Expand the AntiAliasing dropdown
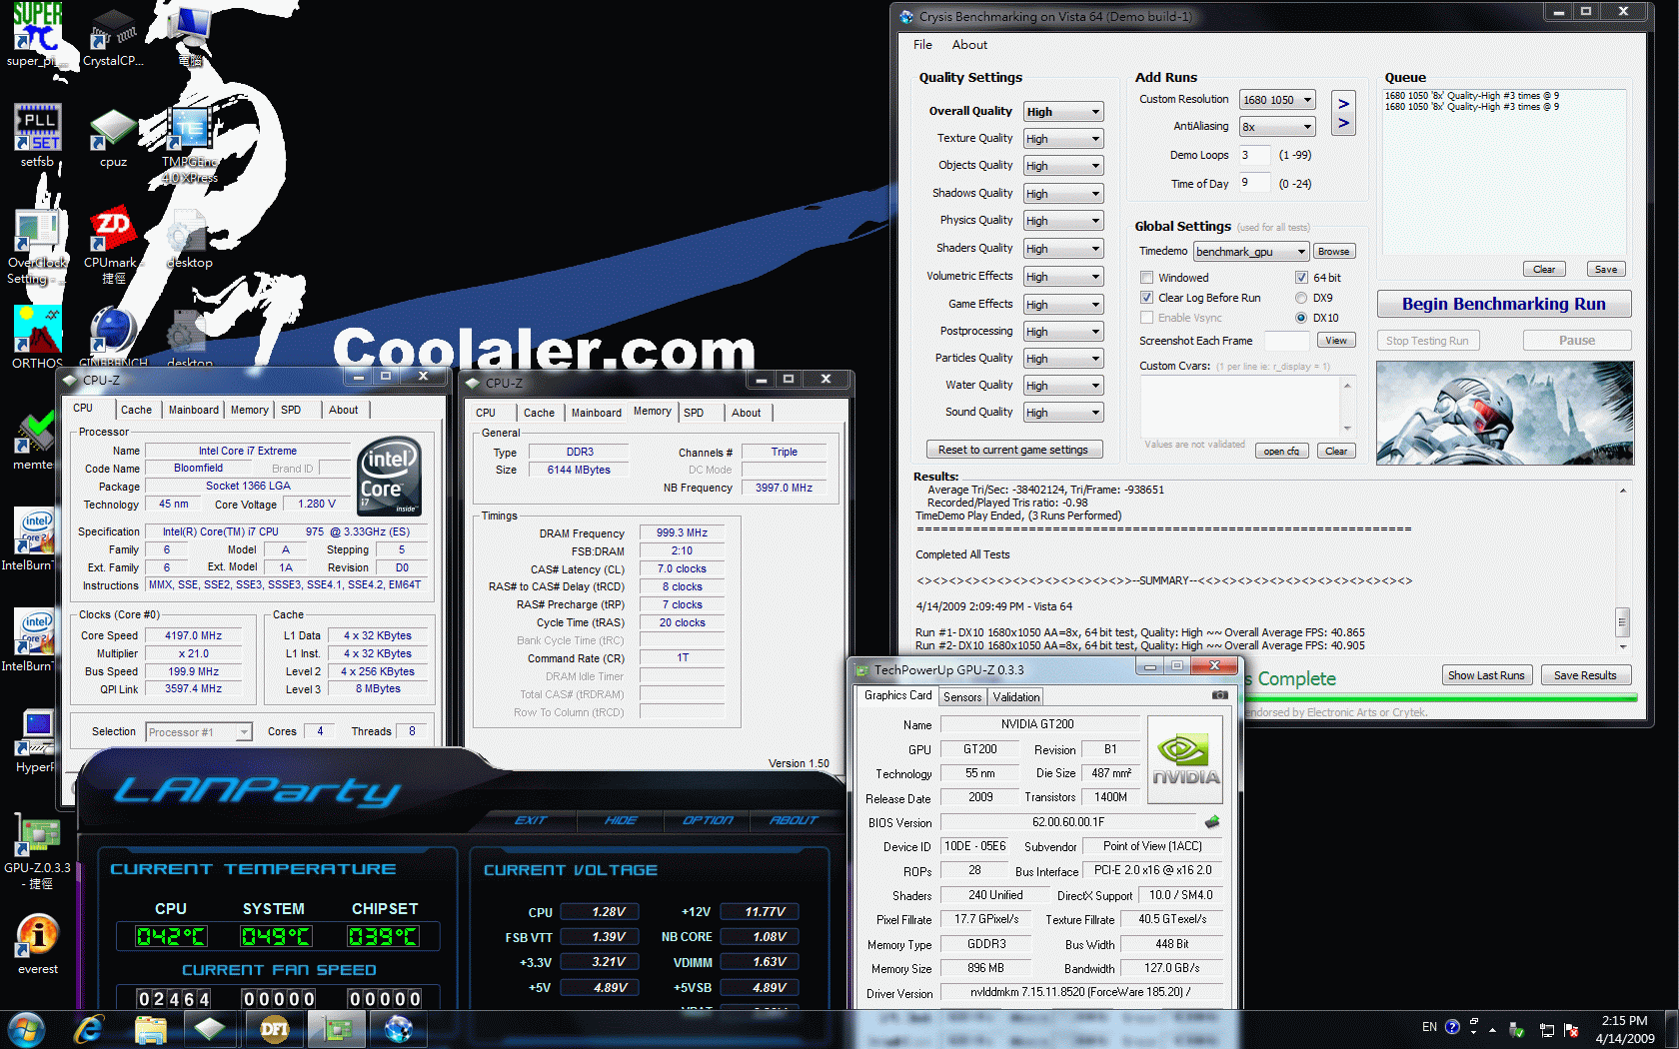 (1277, 127)
